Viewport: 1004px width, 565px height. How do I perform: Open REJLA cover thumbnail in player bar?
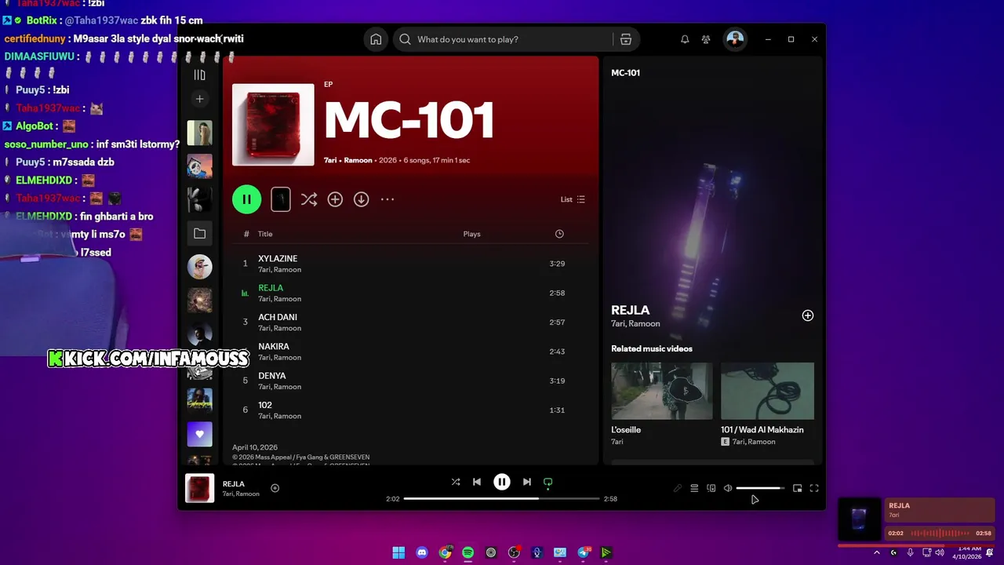[x=199, y=488]
